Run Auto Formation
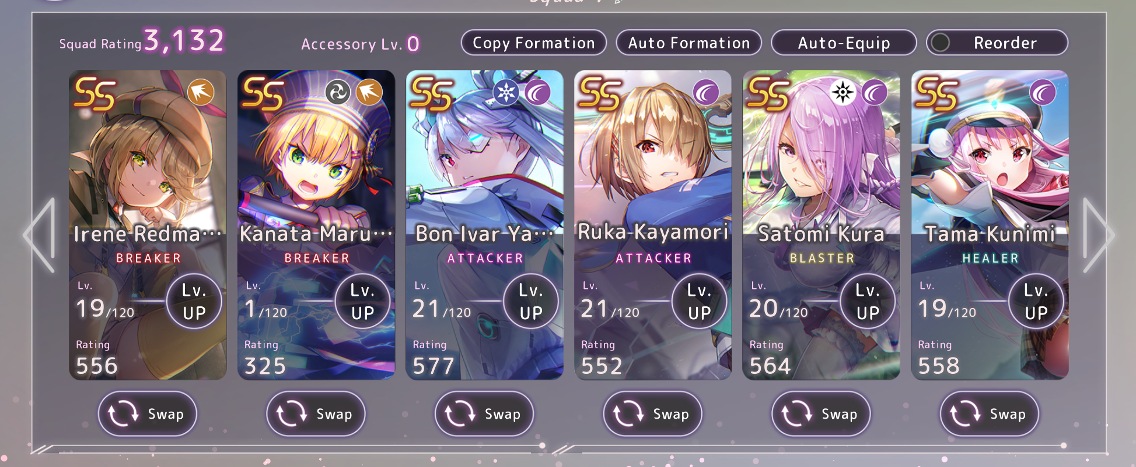1136x467 pixels. tap(689, 43)
